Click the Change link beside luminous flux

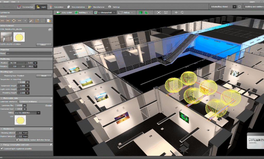(x=48, y=105)
